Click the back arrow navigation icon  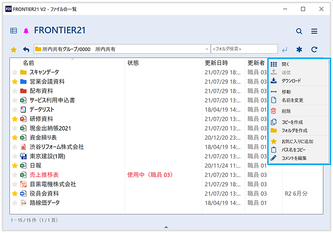26,49
